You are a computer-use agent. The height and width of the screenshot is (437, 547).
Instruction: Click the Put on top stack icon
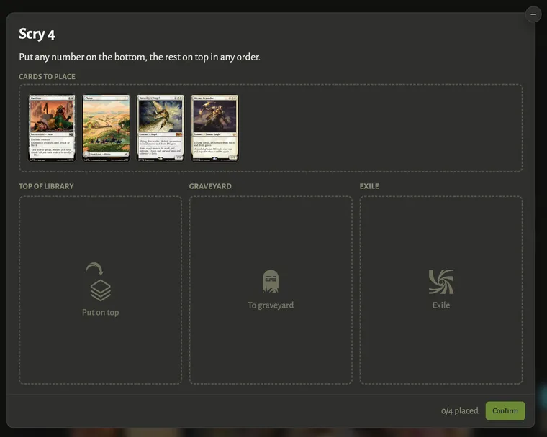tap(99, 282)
